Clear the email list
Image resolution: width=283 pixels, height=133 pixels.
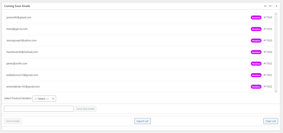pos(271,121)
